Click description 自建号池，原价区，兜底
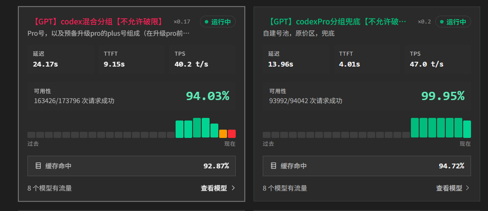 299,33
